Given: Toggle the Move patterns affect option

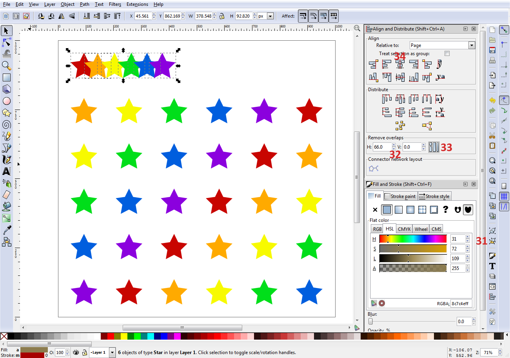Looking at the screenshot, I should pyautogui.click(x=333, y=16).
